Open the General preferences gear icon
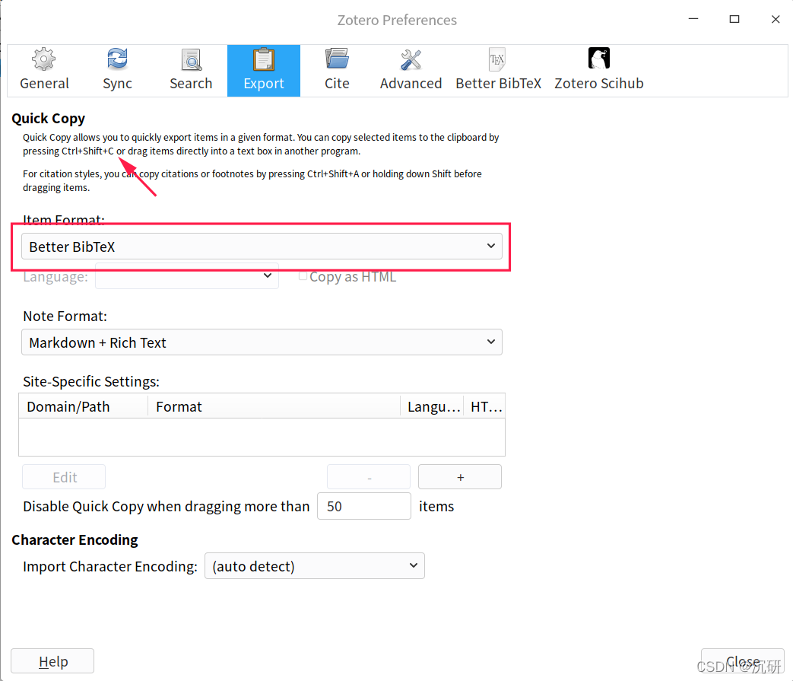 [x=44, y=59]
